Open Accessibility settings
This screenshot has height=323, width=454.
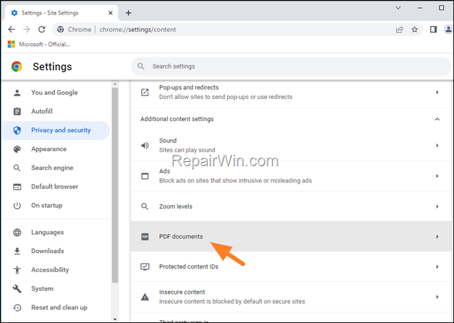tap(56, 270)
